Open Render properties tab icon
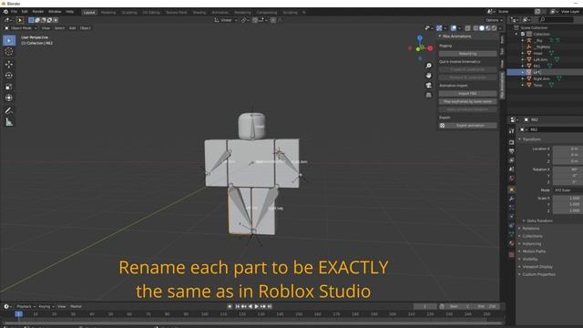The height and width of the screenshot is (328, 583). 512,142
